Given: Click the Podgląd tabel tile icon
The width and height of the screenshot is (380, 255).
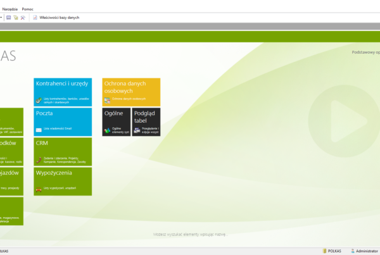Looking at the screenshot, I should [137, 130].
